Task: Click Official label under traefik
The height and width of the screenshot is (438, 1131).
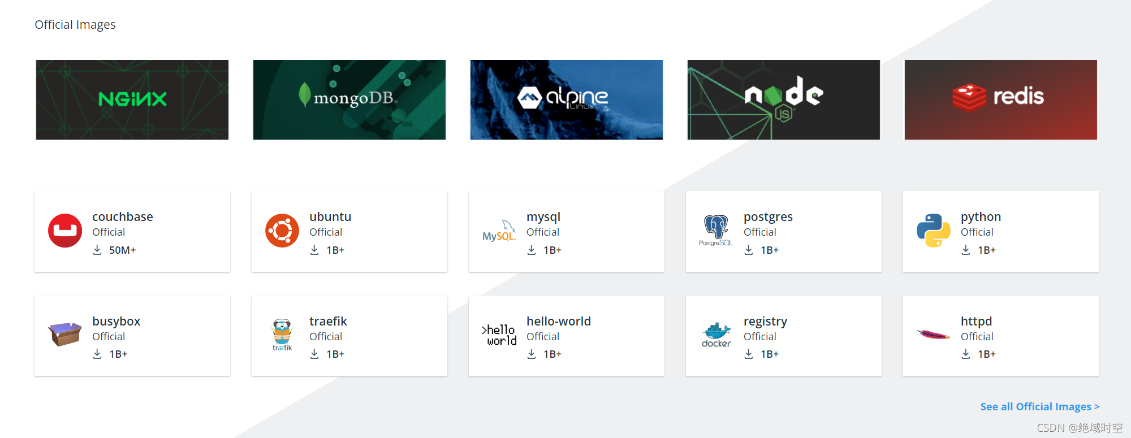Action: click(x=326, y=337)
